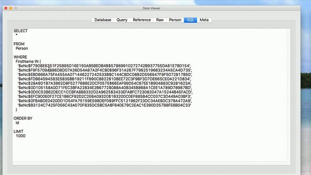Click the Data Viewer window title

(x=151, y=8)
